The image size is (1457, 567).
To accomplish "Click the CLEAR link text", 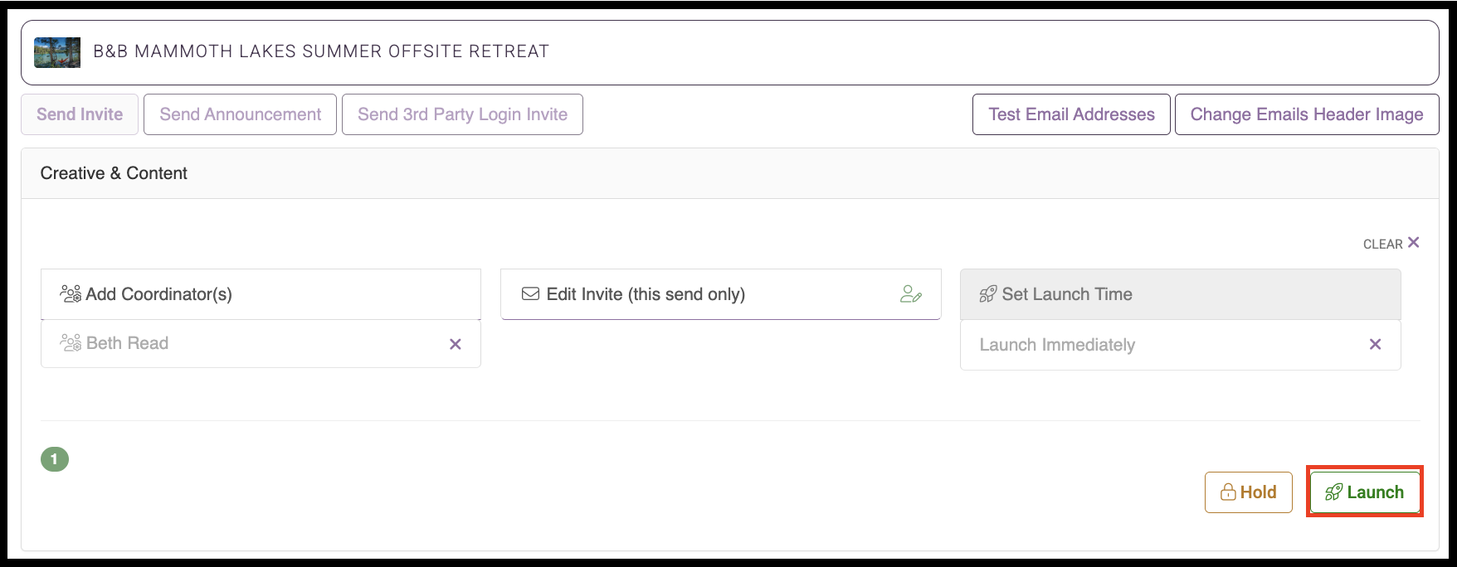I will pos(1382,244).
